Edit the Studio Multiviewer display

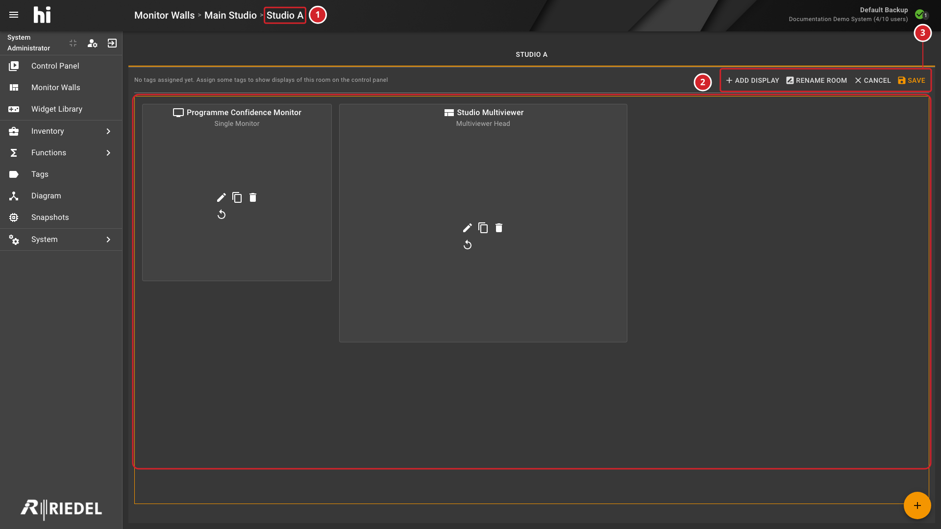tap(468, 228)
